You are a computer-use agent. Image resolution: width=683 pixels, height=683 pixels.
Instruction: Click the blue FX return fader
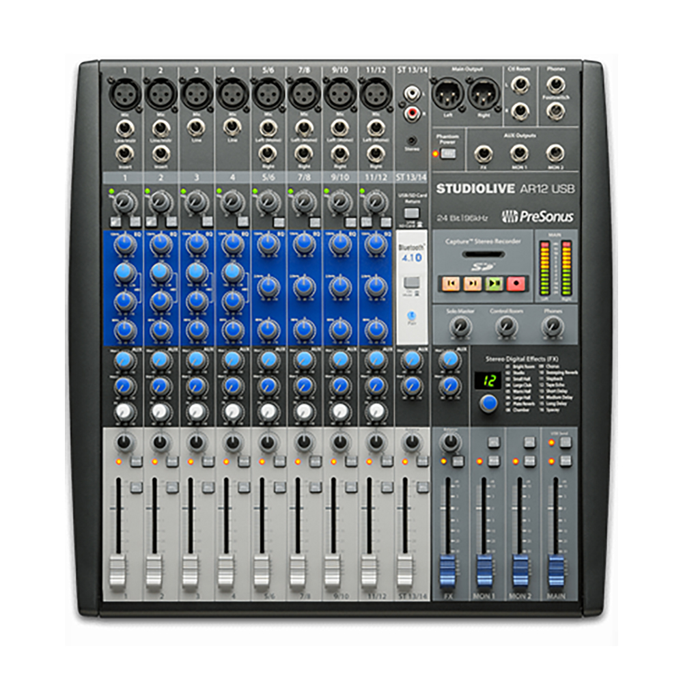448,571
